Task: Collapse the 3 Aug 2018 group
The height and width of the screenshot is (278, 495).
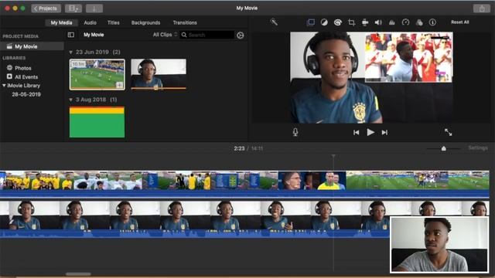Action: click(x=70, y=100)
